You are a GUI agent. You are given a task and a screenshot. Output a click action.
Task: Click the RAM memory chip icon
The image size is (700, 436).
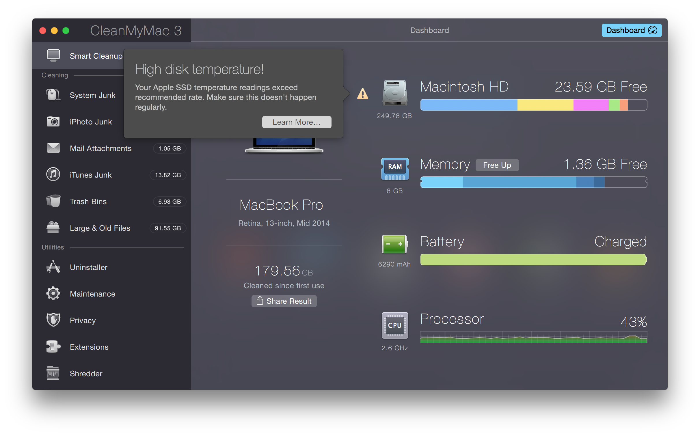coord(394,169)
